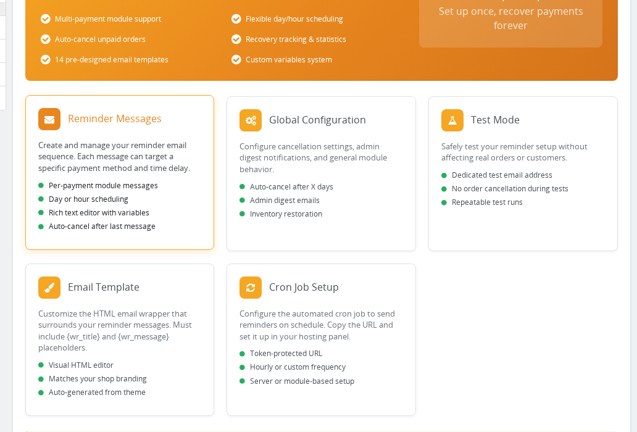This screenshot has height=432, width=637.
Task: Click checkmark icon beside Recovery tracking & statistics
Action: (236, 39)
